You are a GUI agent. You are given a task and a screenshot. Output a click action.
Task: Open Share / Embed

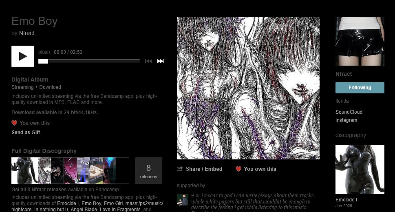click(x=204, y=169)
